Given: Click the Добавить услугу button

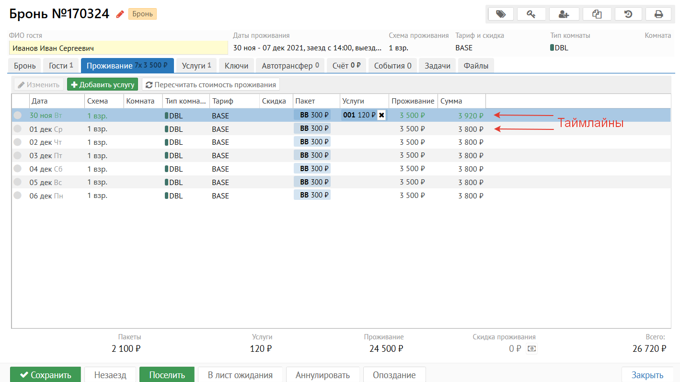Looking at the screenshot, I should click(x=103, y=85).
